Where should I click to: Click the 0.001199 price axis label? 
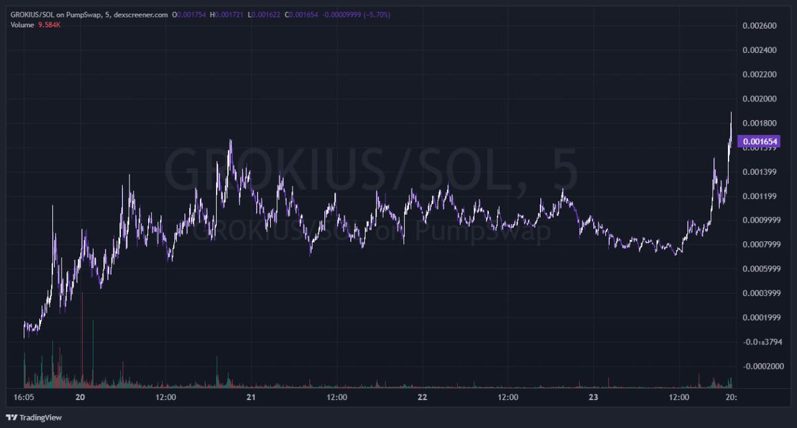759,196
